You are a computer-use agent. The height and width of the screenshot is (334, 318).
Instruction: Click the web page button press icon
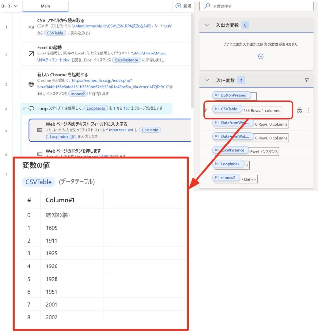pos(40,154)
